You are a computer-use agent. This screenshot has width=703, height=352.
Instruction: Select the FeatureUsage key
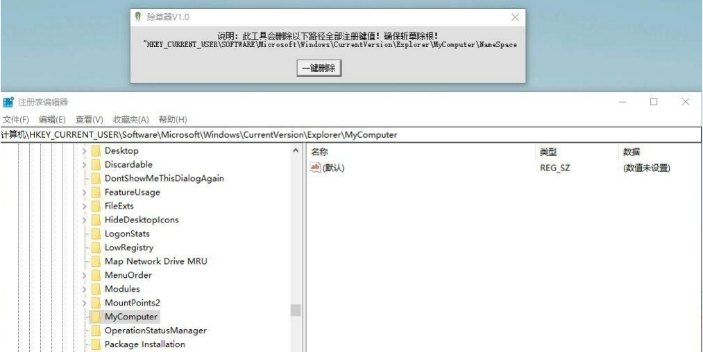click(x=133, y=192)
